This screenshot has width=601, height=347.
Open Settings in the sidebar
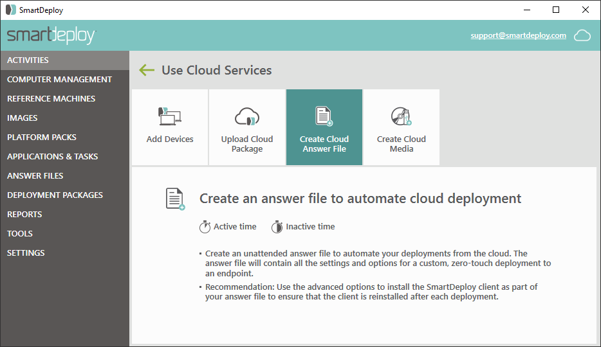(65, 253)
